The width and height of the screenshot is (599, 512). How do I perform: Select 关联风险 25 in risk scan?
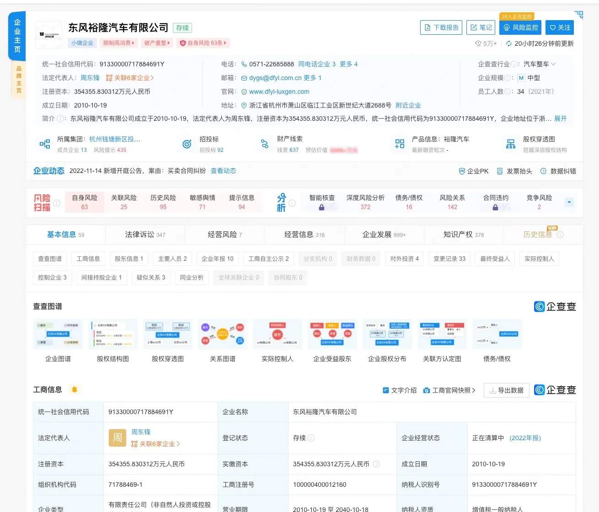point(124,202)
